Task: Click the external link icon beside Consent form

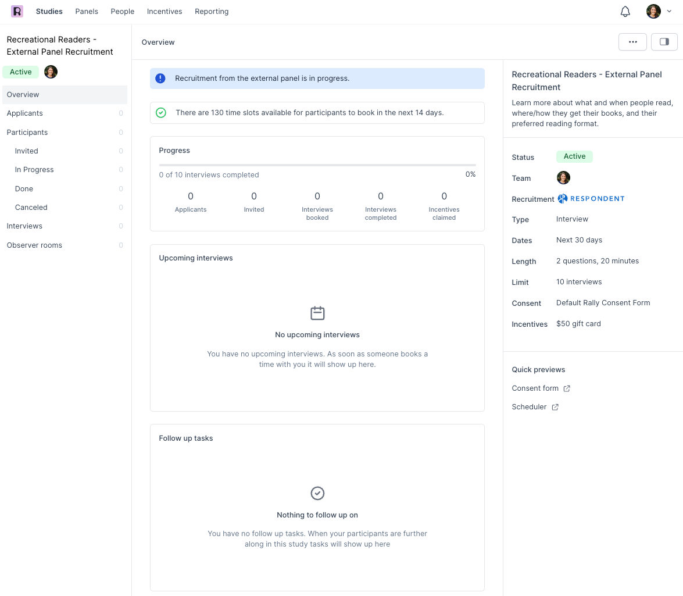Action: click(x=567, y=388)
